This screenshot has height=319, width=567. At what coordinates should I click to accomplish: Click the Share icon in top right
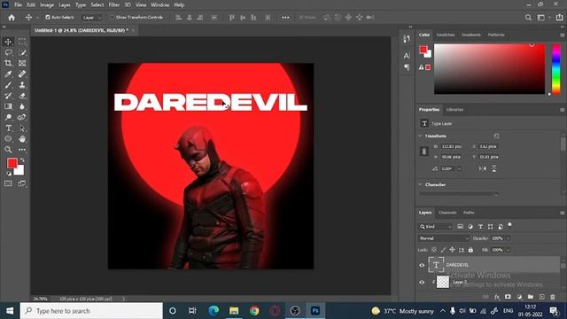pyautogui.click(x=559, y=18)
